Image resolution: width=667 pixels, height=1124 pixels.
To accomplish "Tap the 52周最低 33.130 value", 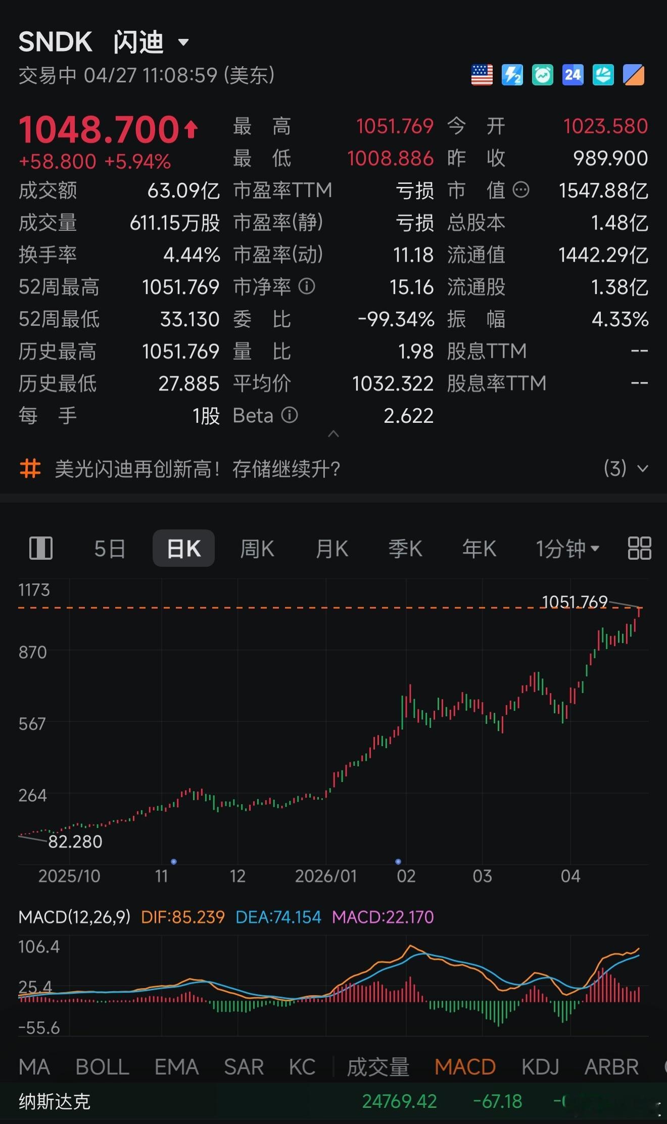I will pyautogui.click(x=189, y=319).
